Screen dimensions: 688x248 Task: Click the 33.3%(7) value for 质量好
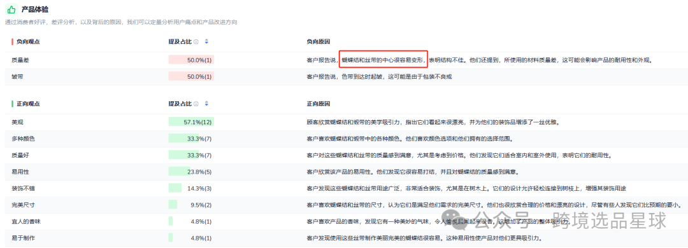(x=199, y=156)
